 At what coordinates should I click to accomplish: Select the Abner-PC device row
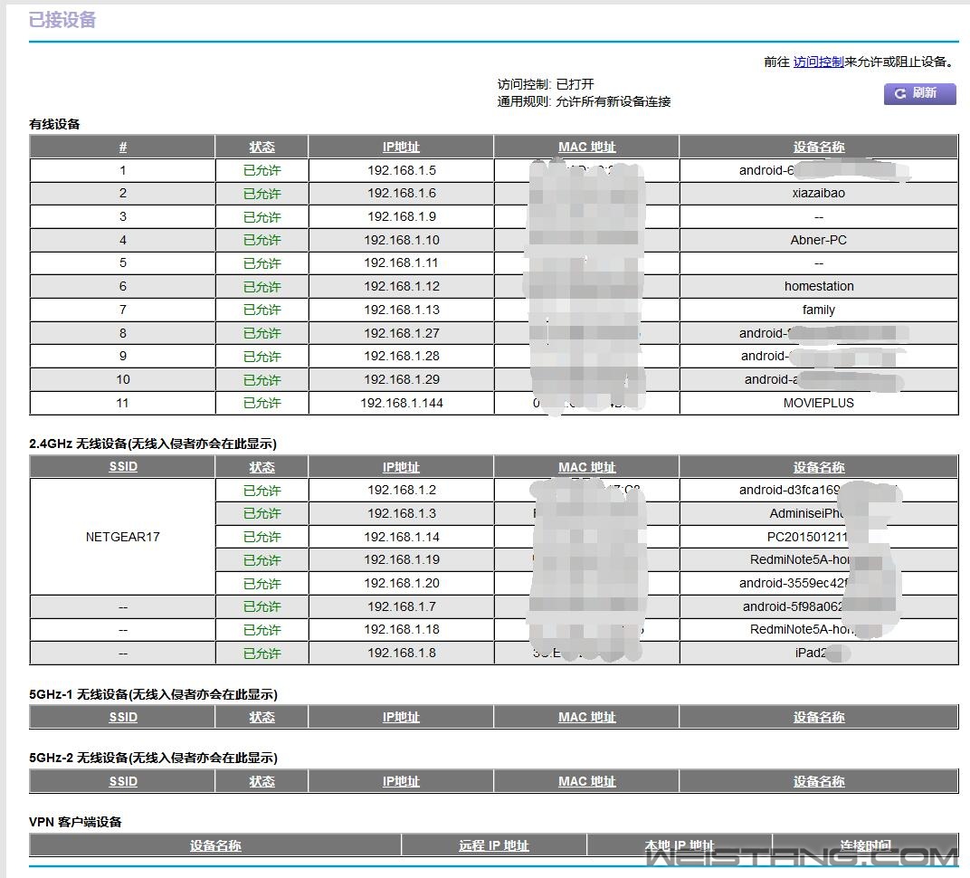click(x=818, y=240)
